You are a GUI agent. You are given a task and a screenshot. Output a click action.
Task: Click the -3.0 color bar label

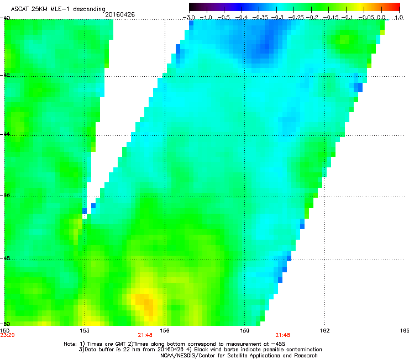(x=188, y=18)
